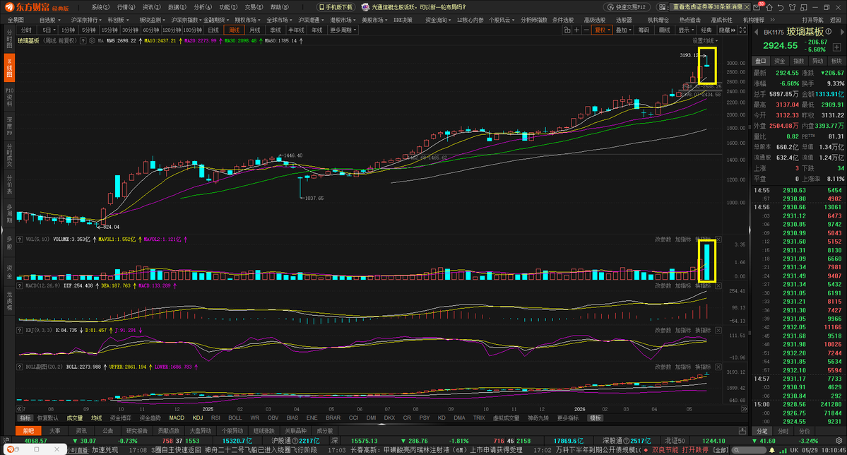Click the help icon on the VOL panel
The height and width of the screenshot is (455, 847).
click(x=20, y=240)
